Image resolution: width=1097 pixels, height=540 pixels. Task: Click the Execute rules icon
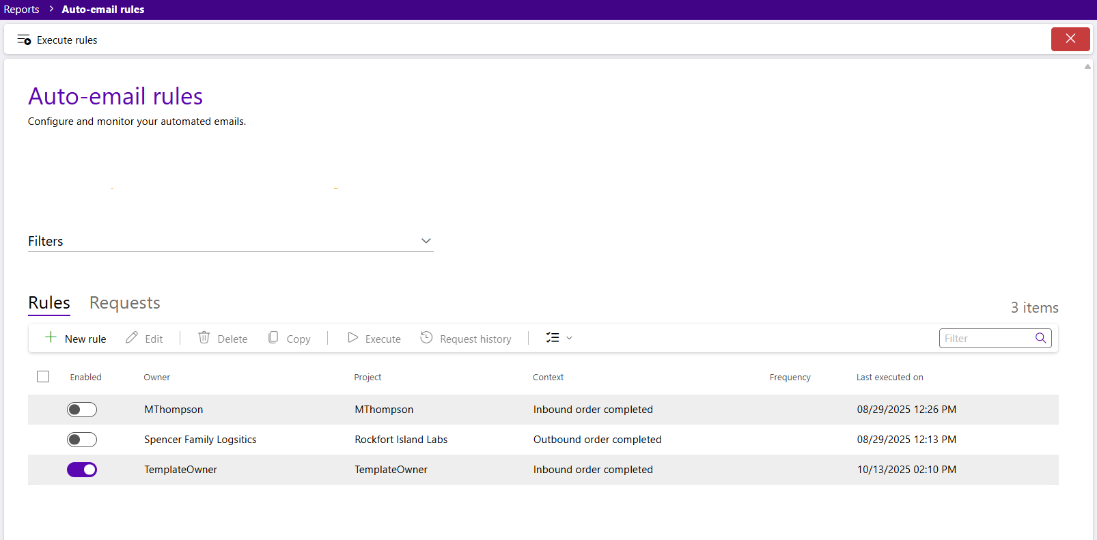(x=24, y=40)
